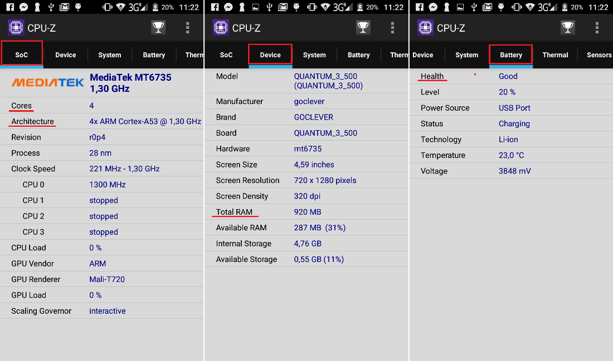Tap the picture notification icon on the Device screen

click(255, 7)
